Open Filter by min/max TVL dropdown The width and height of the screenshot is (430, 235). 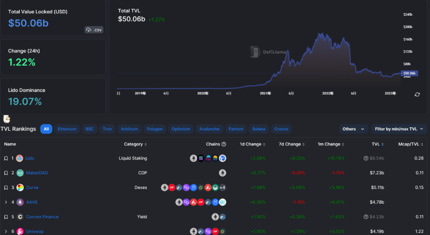point(399,129)
